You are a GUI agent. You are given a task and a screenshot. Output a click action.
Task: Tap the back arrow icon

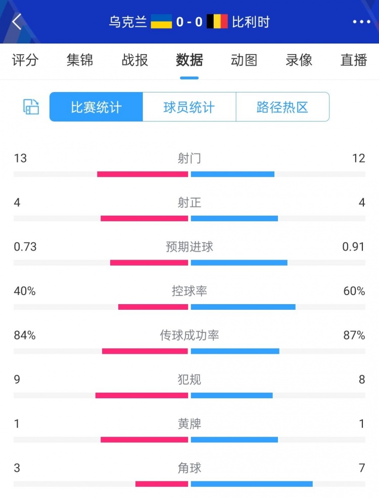[x=17, y=22]
